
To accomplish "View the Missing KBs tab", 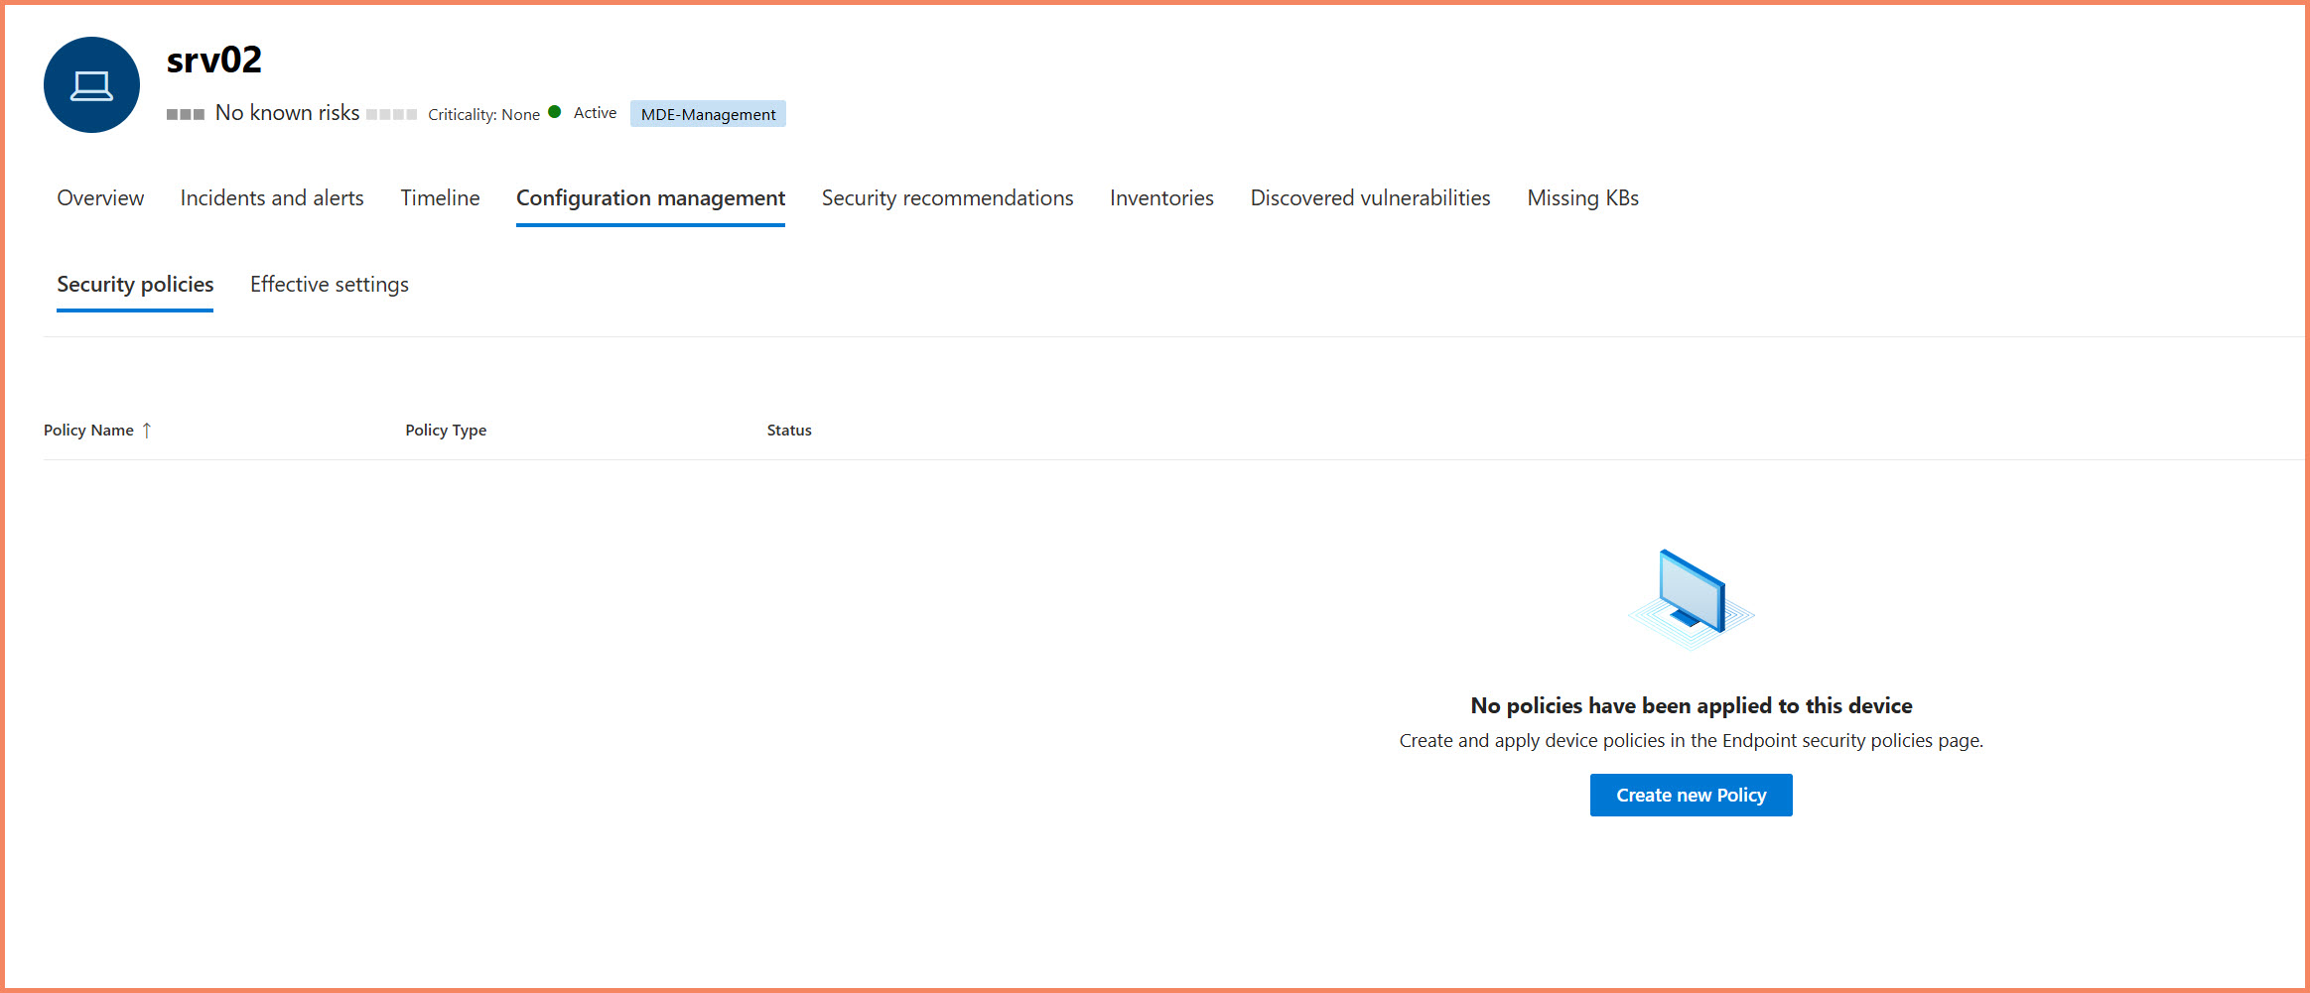I will 1582,198.
